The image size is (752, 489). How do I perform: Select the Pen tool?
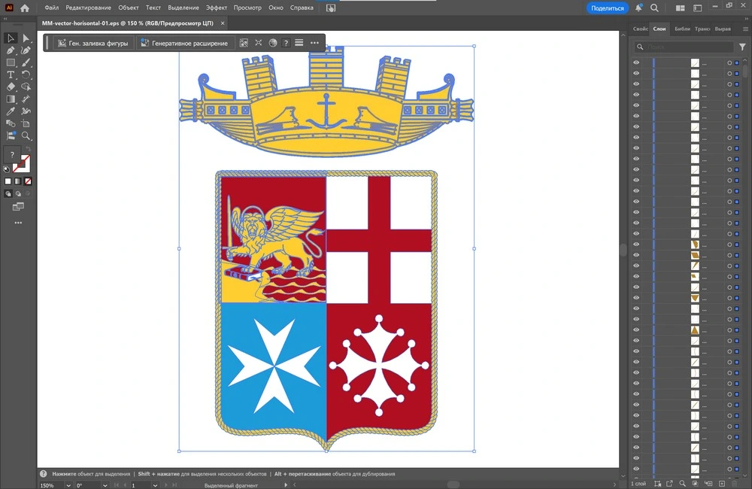tap(11, 50)
